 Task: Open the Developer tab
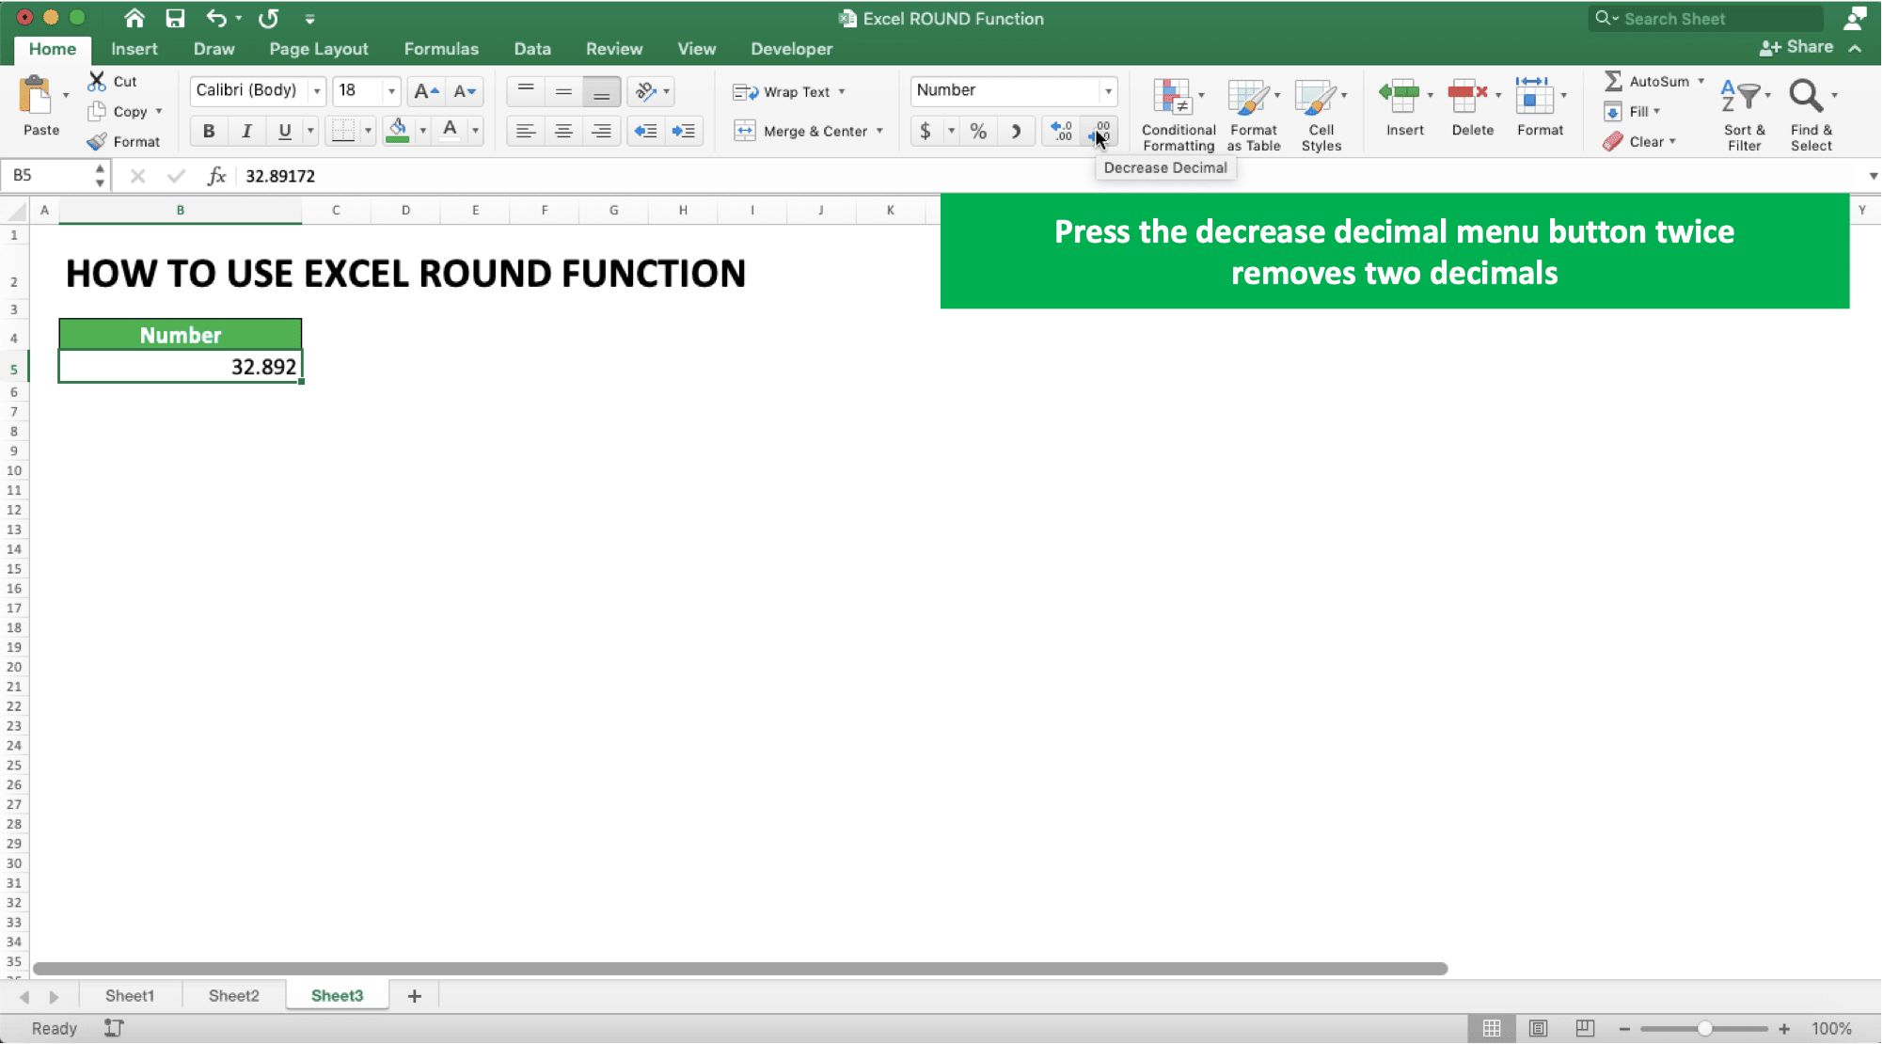(x=791, y=49)
